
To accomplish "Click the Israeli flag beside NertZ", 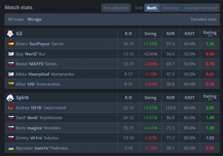I will click(x=11, y=54).
